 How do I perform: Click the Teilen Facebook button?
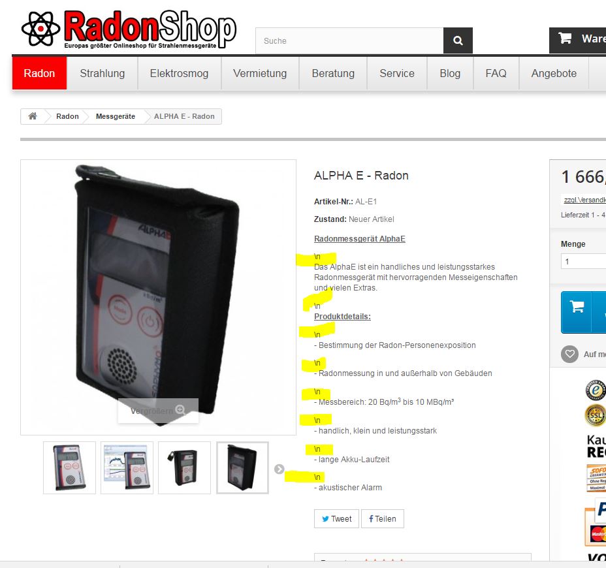coord(383,518)
